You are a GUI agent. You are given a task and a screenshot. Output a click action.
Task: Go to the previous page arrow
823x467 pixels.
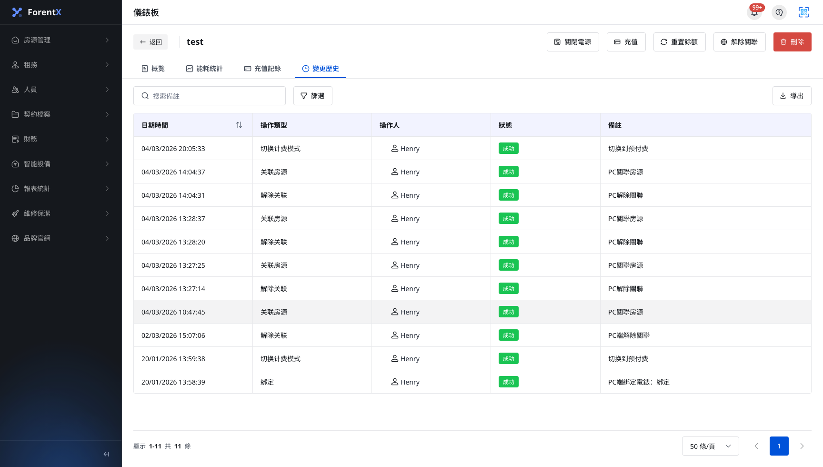point(756,446)
